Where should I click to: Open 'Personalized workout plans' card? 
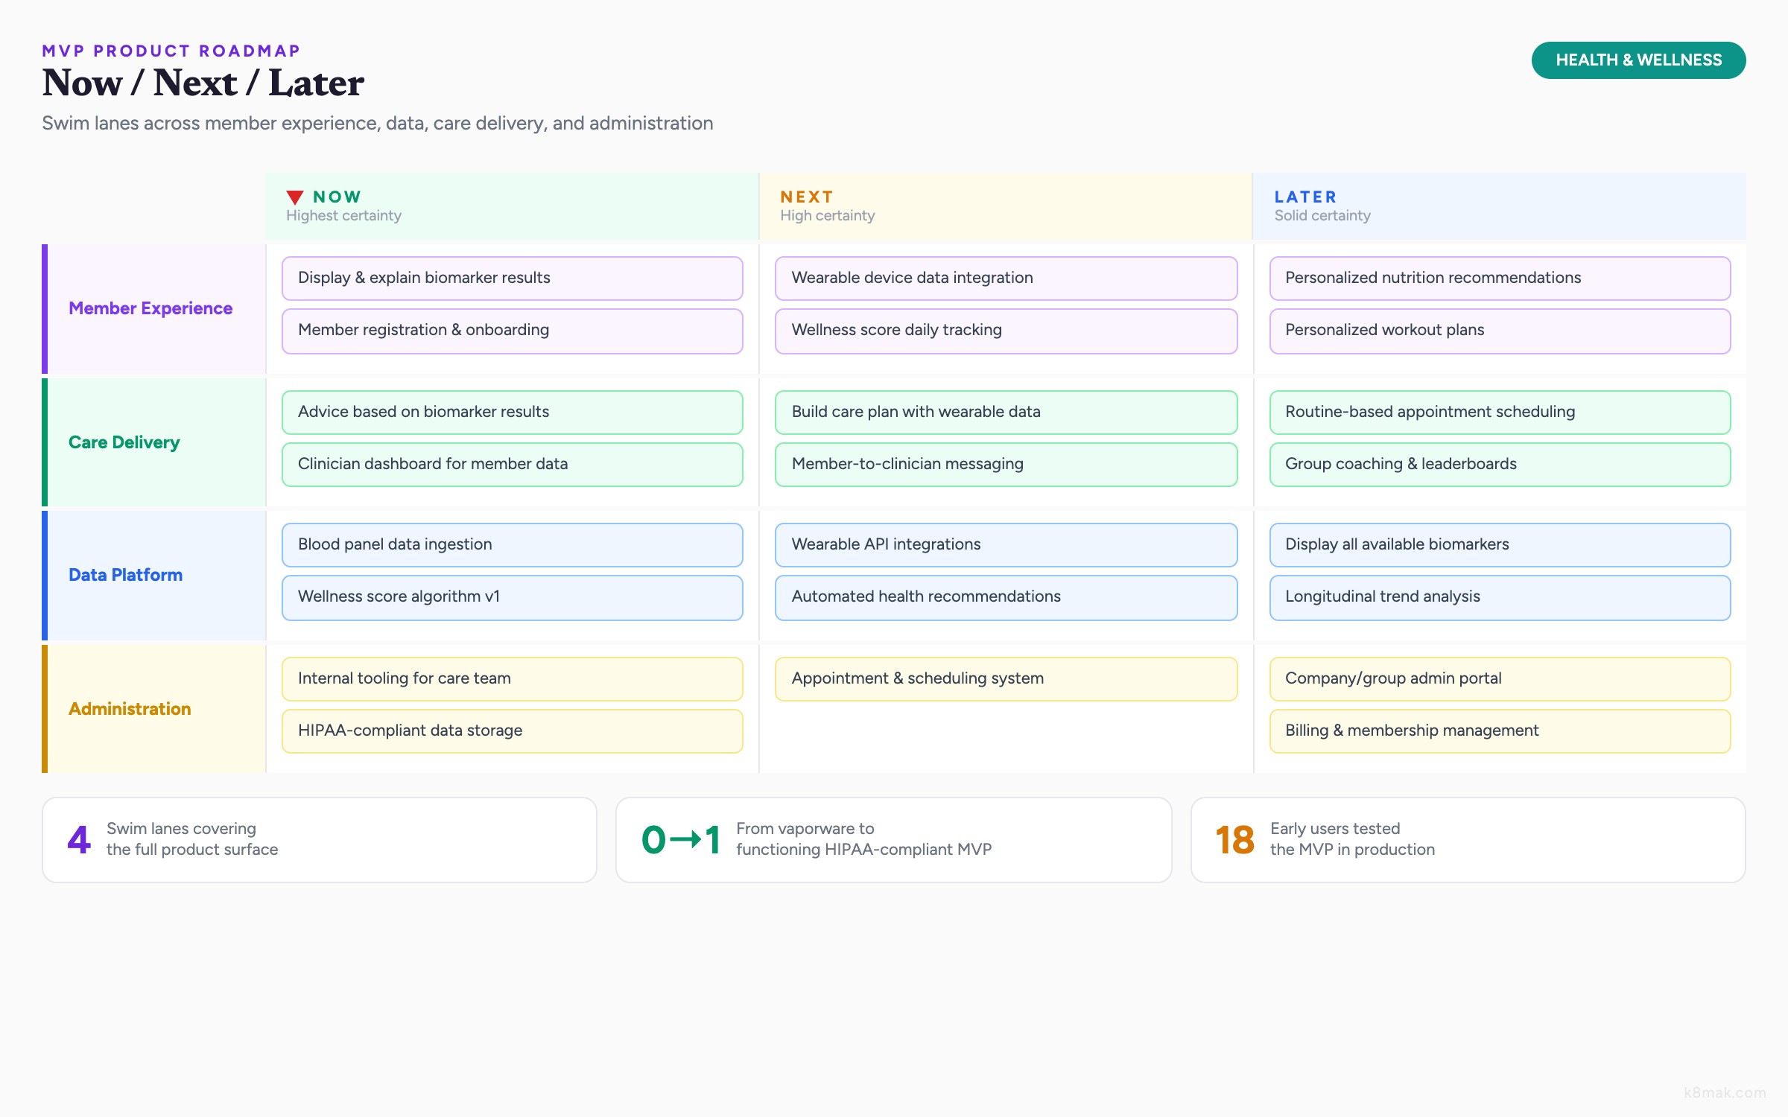(x=1500, y=331)
